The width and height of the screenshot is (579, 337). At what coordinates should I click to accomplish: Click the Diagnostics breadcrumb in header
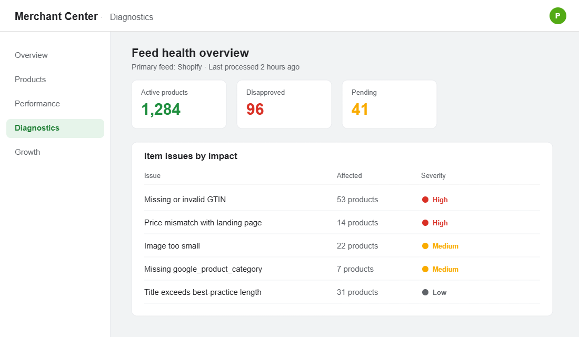(x=132, y=17)
